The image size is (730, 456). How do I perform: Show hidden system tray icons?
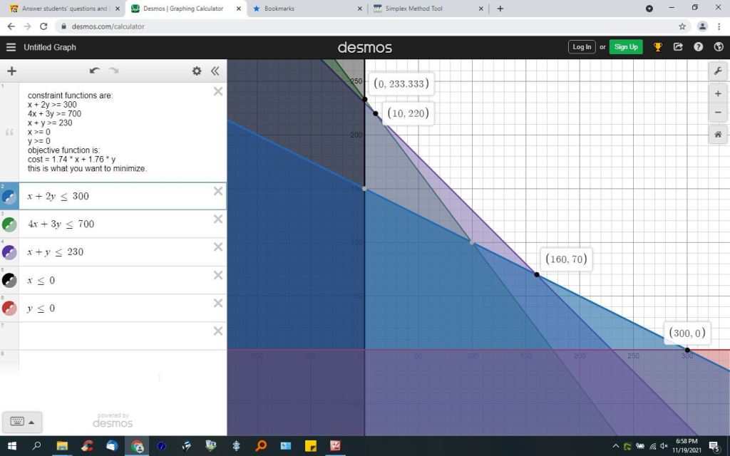point(615,447)
